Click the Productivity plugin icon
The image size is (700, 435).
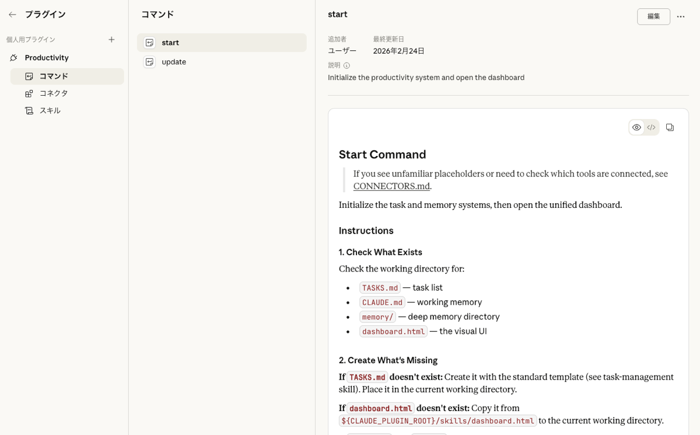(x=14, y=58)
